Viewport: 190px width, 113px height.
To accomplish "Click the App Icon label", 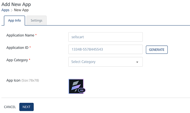I will tap(13, 80).
